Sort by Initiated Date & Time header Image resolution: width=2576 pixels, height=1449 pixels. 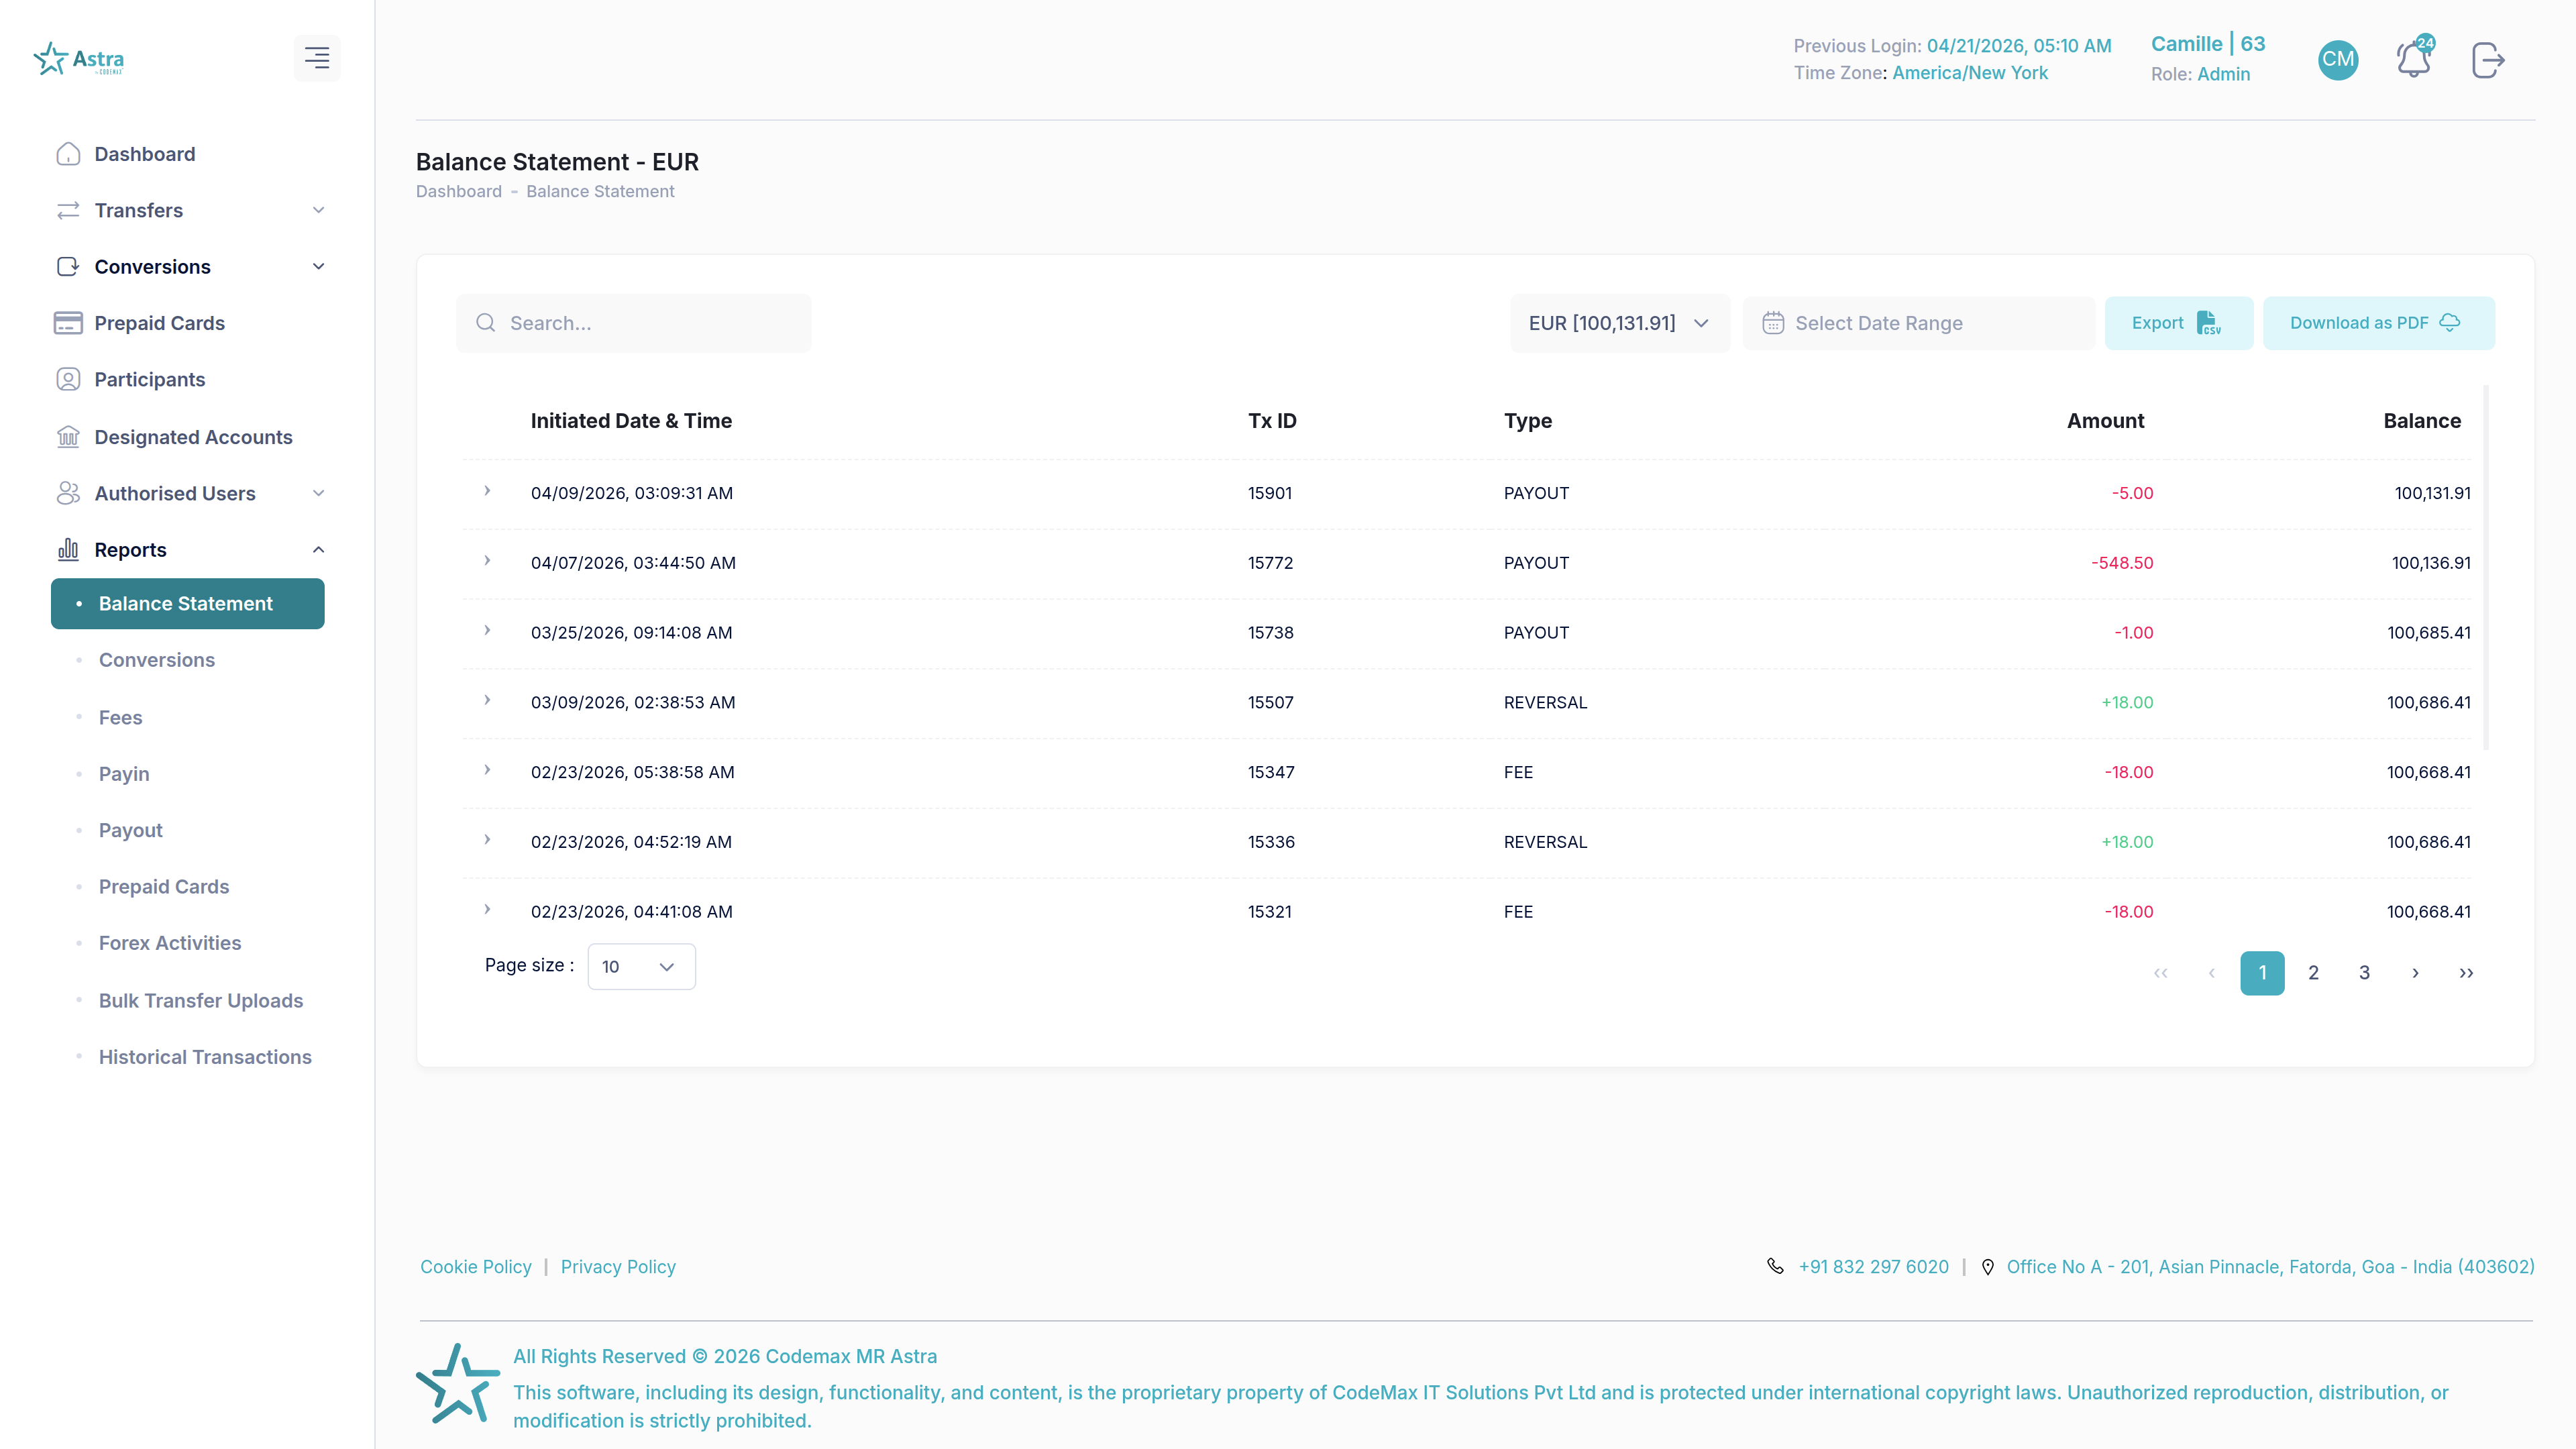631,421
